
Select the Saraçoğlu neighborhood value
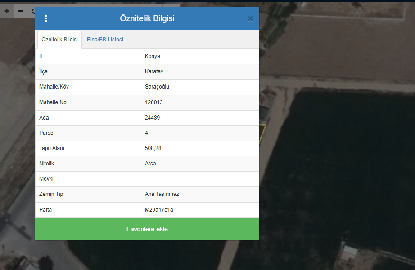tap(157, 87)
